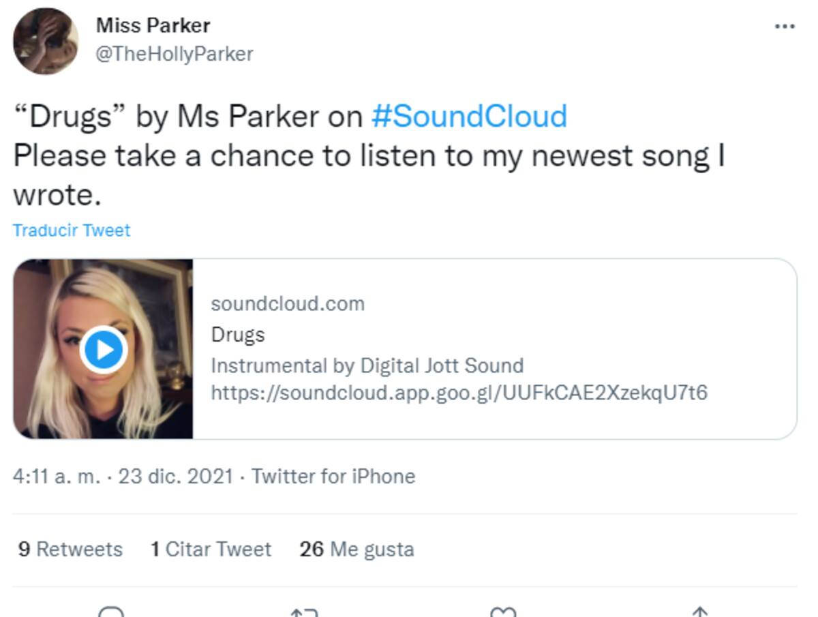View the 1 Citar Tweet list
The image size is (818, 617).
[x=211, y=549]
